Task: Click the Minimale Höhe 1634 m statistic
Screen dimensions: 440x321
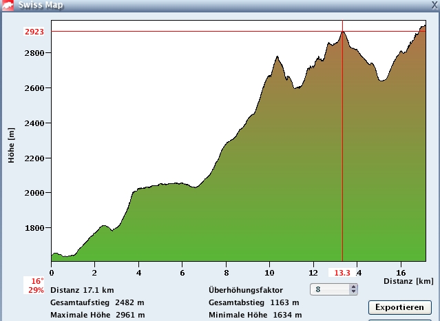Action: pyautogui.click(x=253, y=315)
